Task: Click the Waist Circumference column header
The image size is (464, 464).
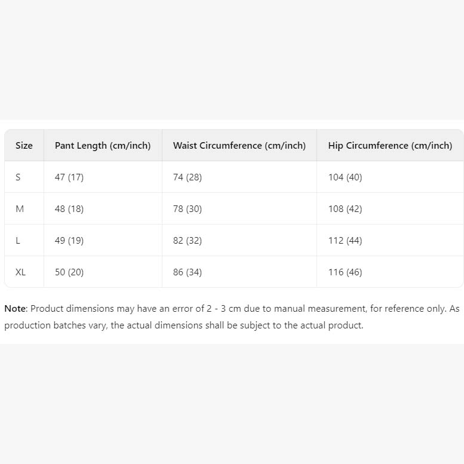Action: [239, 146]
